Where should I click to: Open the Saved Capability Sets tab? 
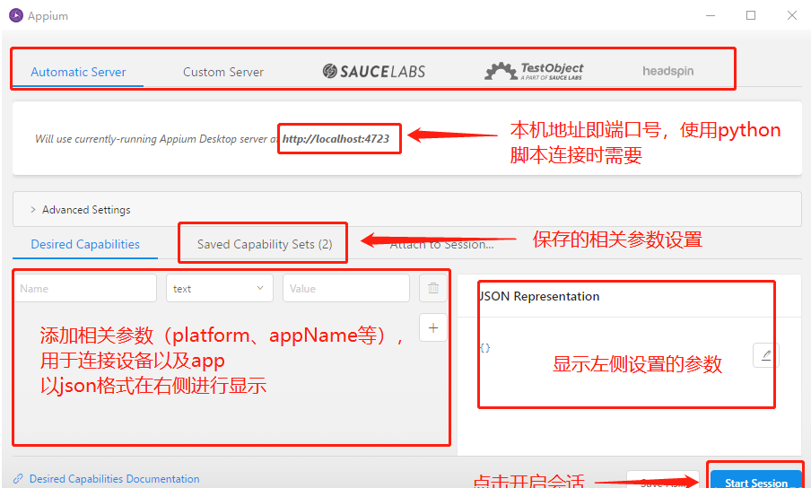(x=265, y=244)
